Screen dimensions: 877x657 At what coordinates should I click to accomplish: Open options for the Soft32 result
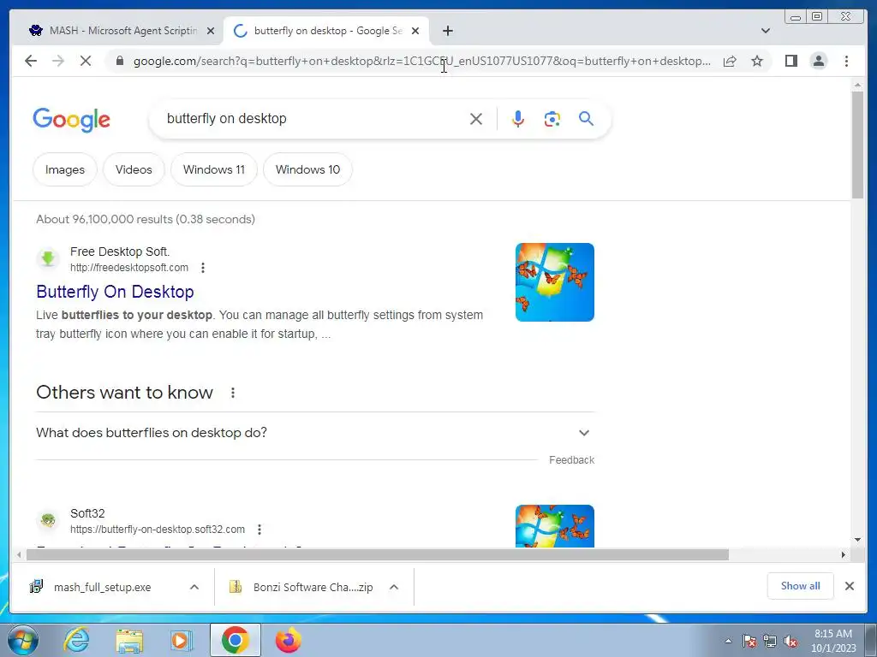(x=259, y=529)
